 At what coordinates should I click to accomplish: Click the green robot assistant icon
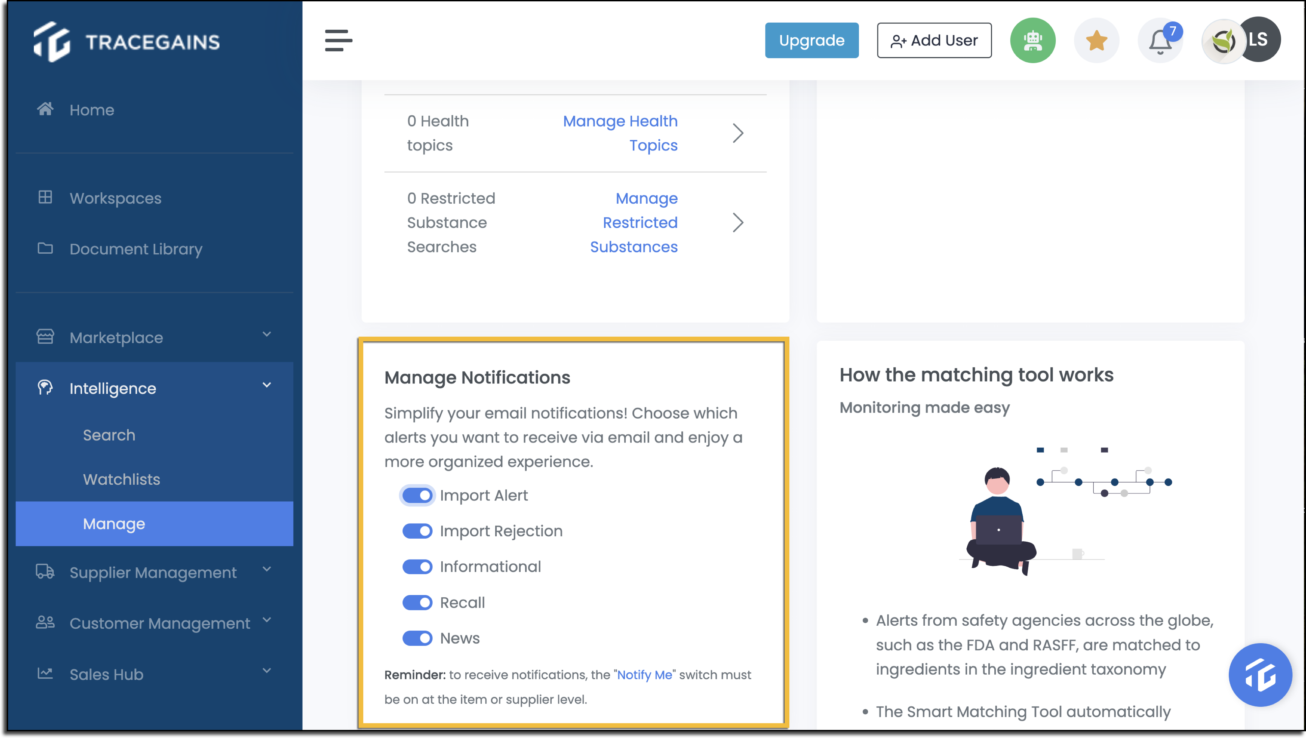pos(1033,40)
